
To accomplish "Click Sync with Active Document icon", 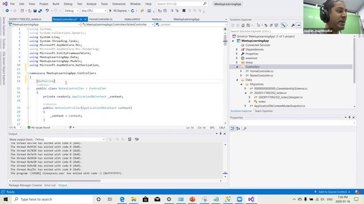I will pyautogui.click(x=266, y=25).
